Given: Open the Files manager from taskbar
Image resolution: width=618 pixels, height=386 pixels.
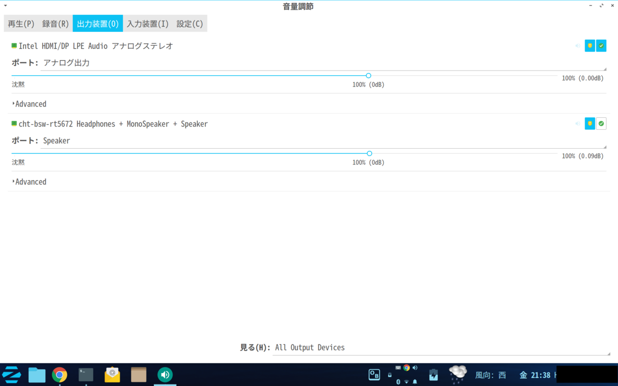Looking at the screenshot, I should pos(37,375).
